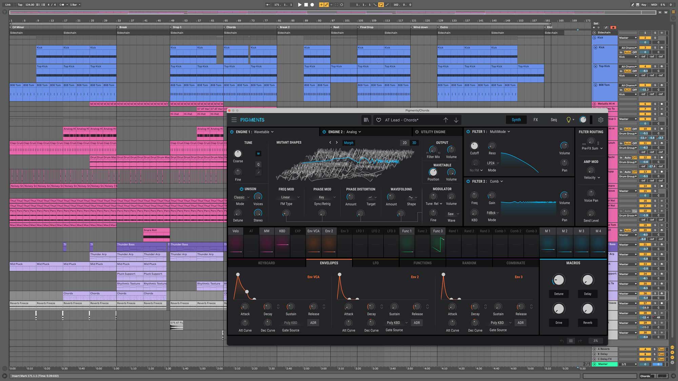Screen dimensions: 678x381
Task: Switch to the FX tab
Action: click(536, 120)
